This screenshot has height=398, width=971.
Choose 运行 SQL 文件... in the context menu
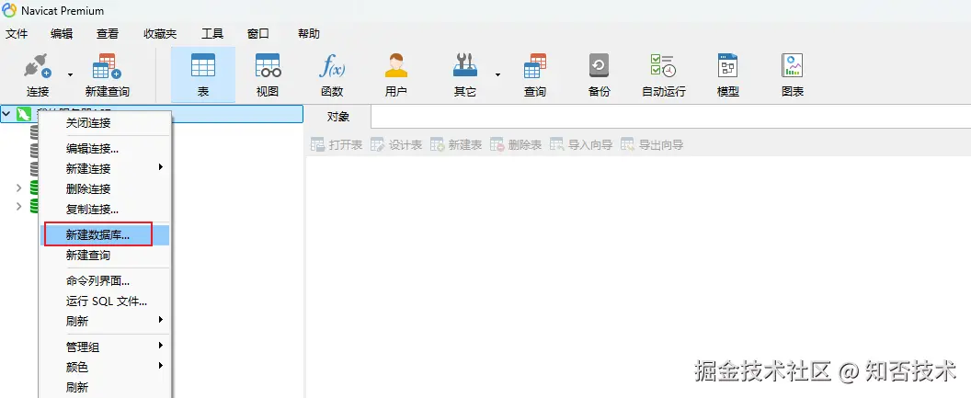(x=105, y=301)
